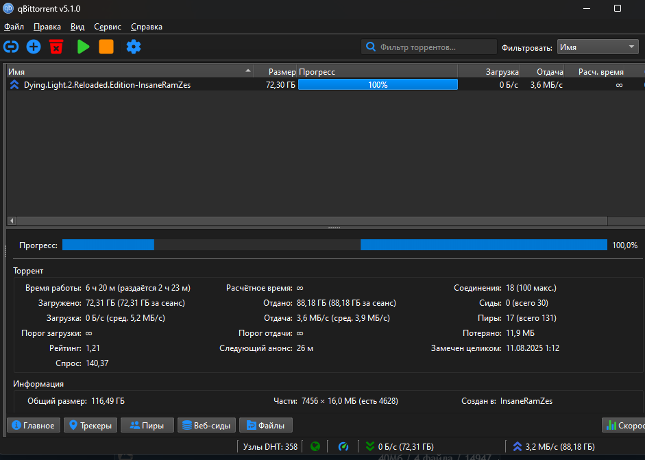Switch to the Трекеры tab

tap(90, 425)
